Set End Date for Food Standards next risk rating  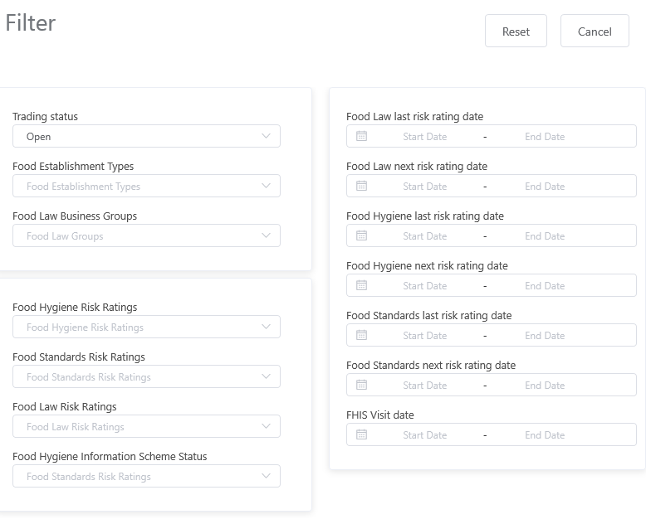click(x=545, y=386)
